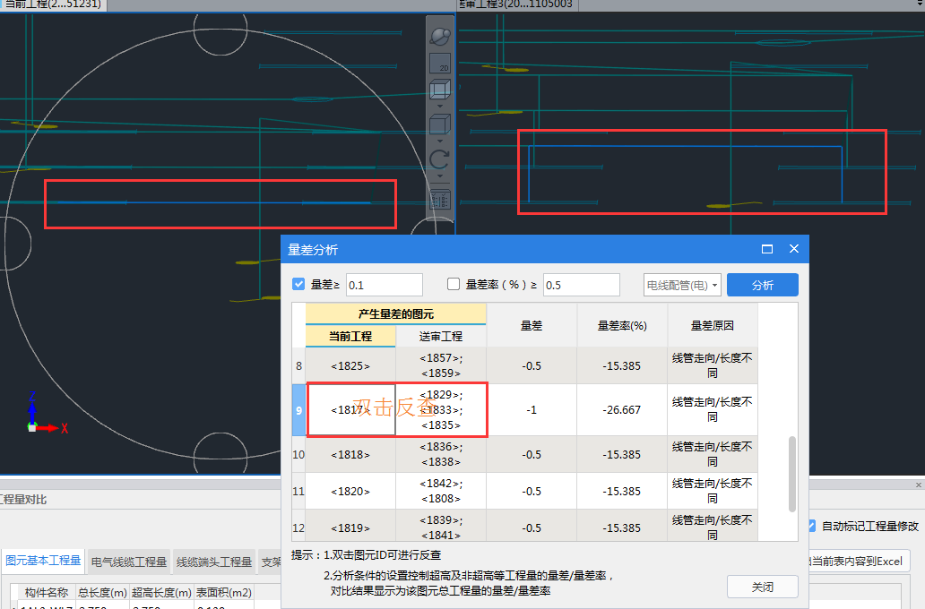This screenshot has height=609, width=925.
Task: Expand the wireframe cube dropdown arrow
Action: 440,107
